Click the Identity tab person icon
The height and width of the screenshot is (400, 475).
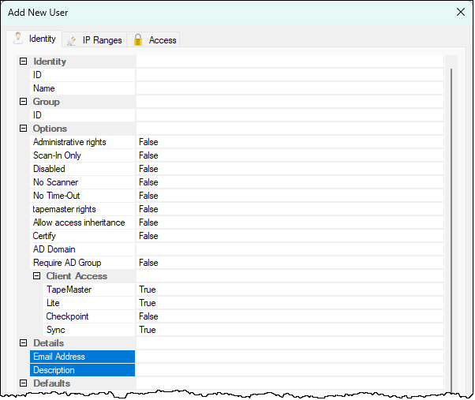click(x=19, y=39)
